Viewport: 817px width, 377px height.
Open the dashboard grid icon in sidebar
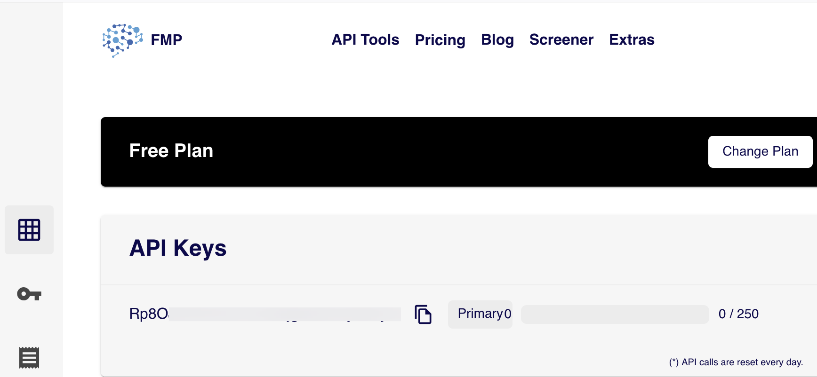point(29,230)
